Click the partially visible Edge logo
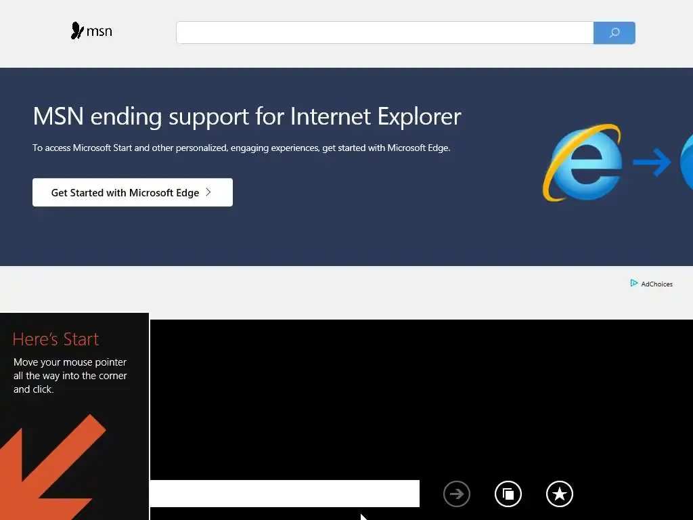This screenshot has width=693, height=520. [686, 162]
